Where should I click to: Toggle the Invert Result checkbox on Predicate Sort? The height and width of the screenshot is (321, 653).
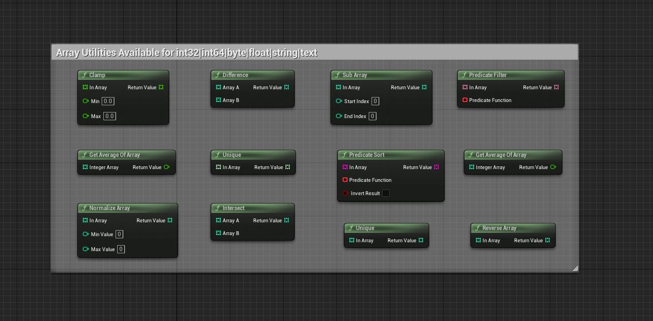click(386, 193)
